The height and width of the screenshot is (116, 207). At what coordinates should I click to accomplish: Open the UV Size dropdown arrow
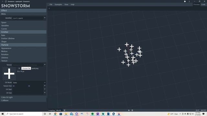(x=45, y=92)
